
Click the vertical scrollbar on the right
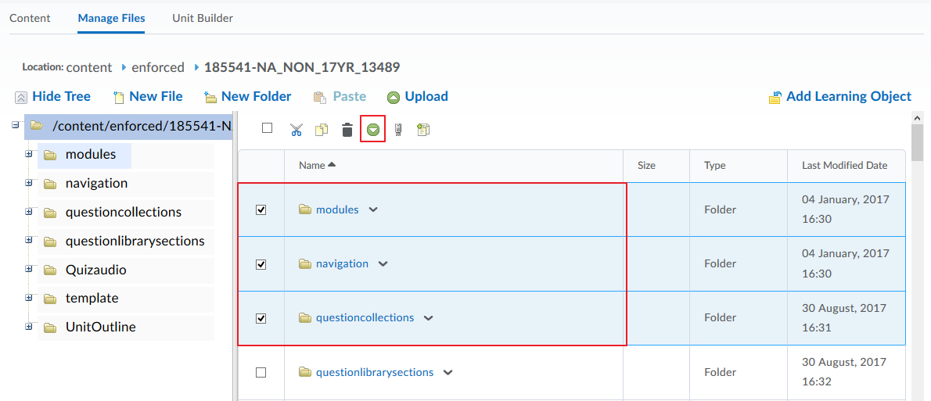point(918,255)
